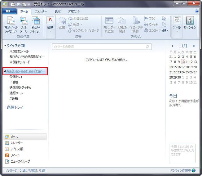The height and width of the screenshot is (176, 202).
Task: Expand the binoculars dropdown arrow
Action: (x=168, y=31)
